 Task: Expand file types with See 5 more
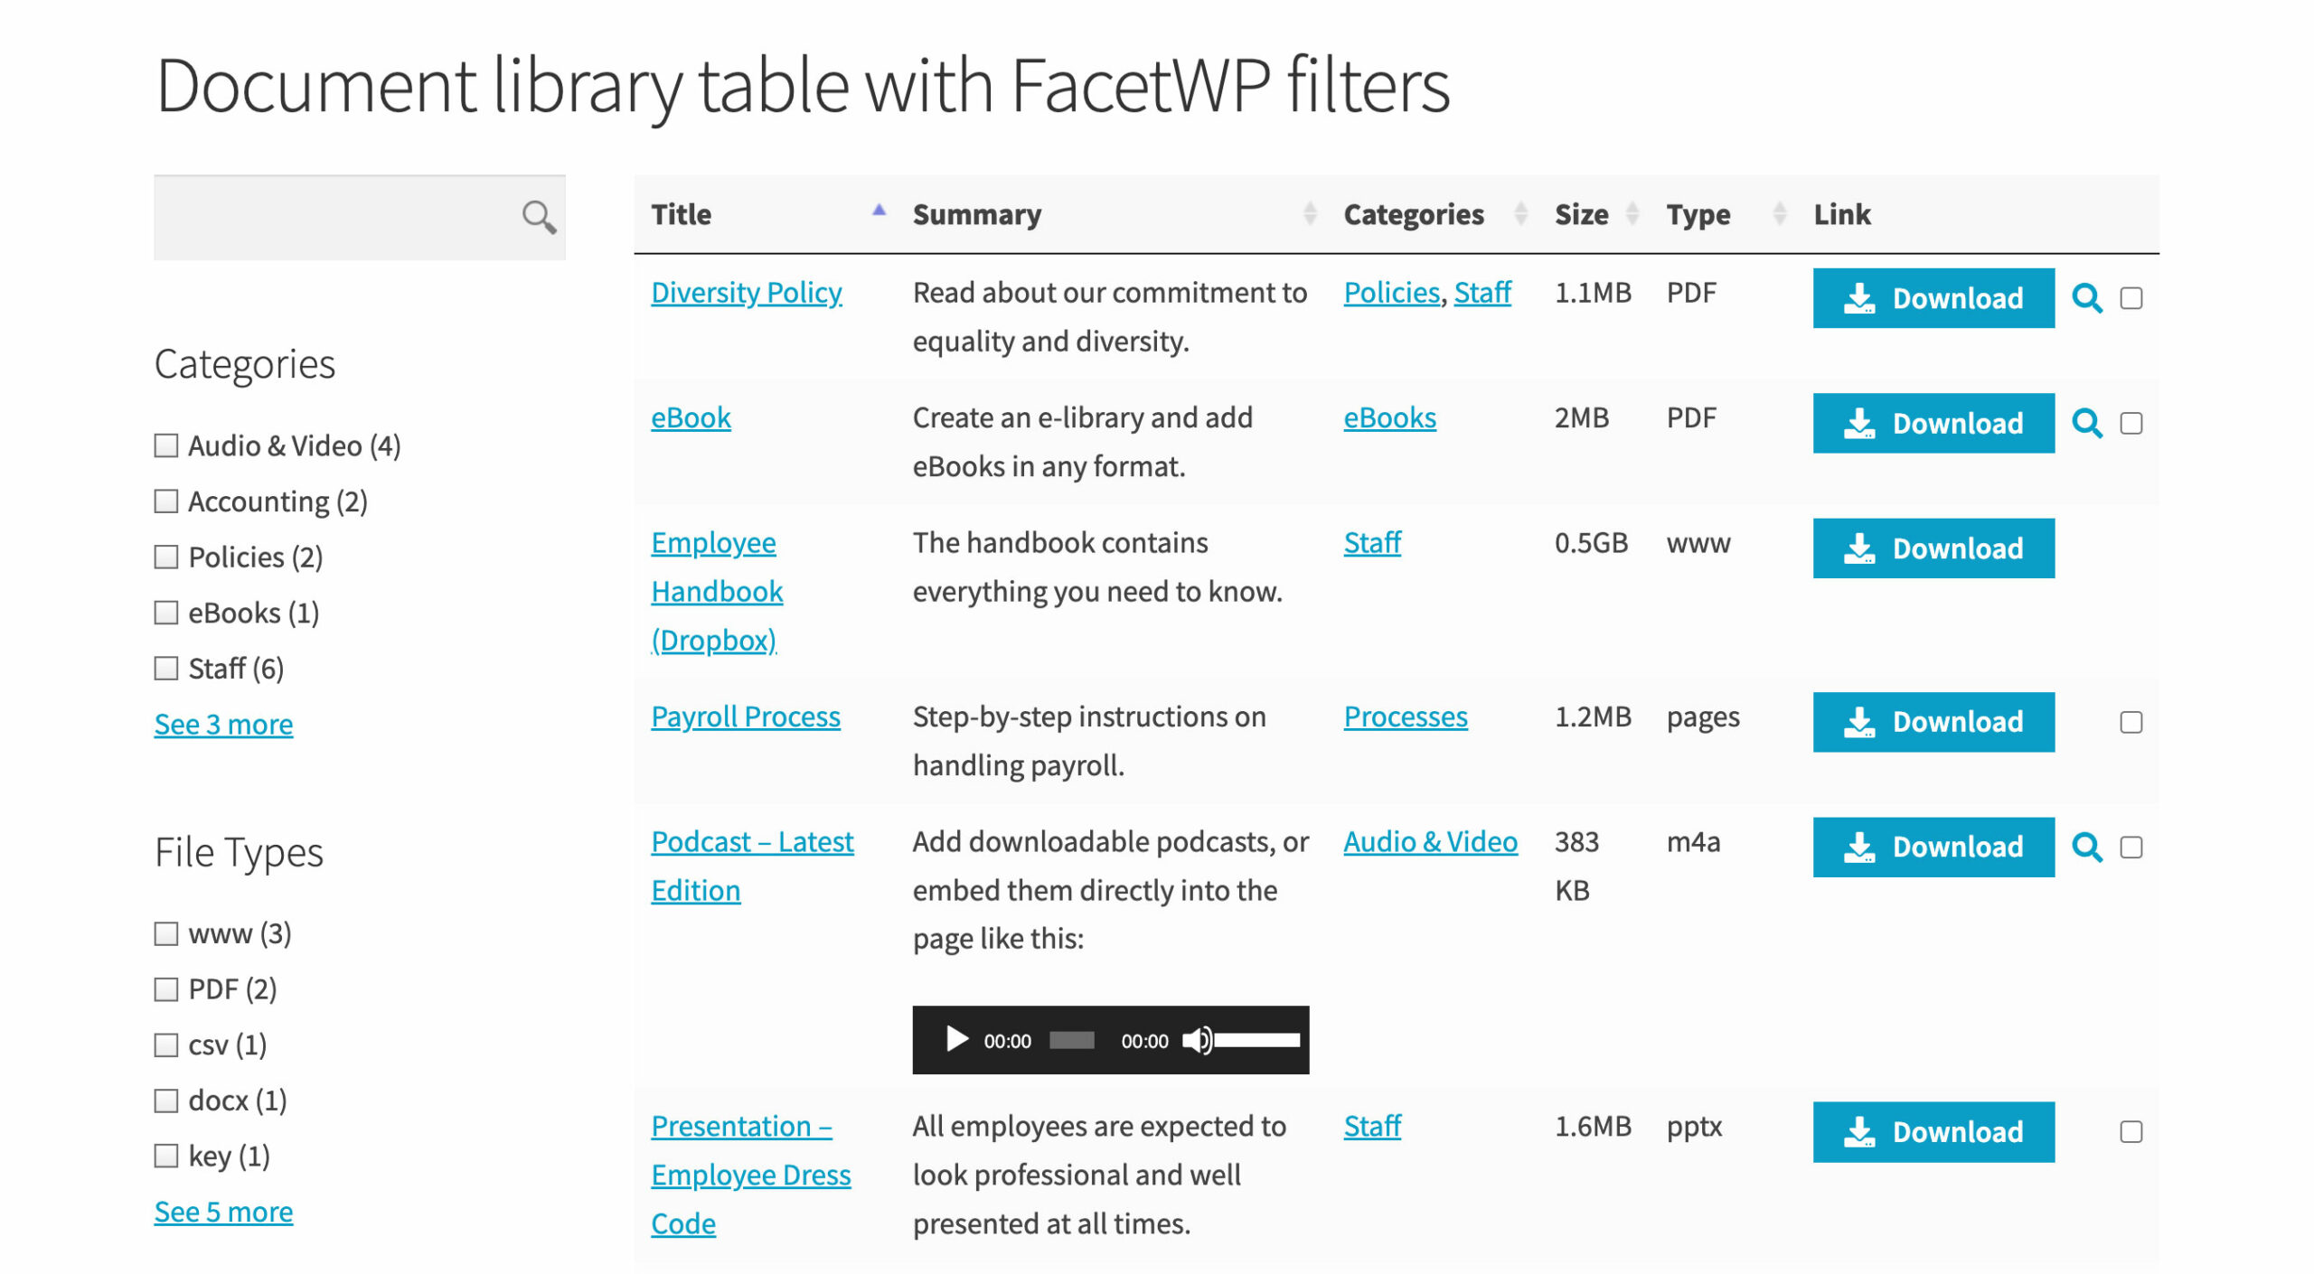223,1213
